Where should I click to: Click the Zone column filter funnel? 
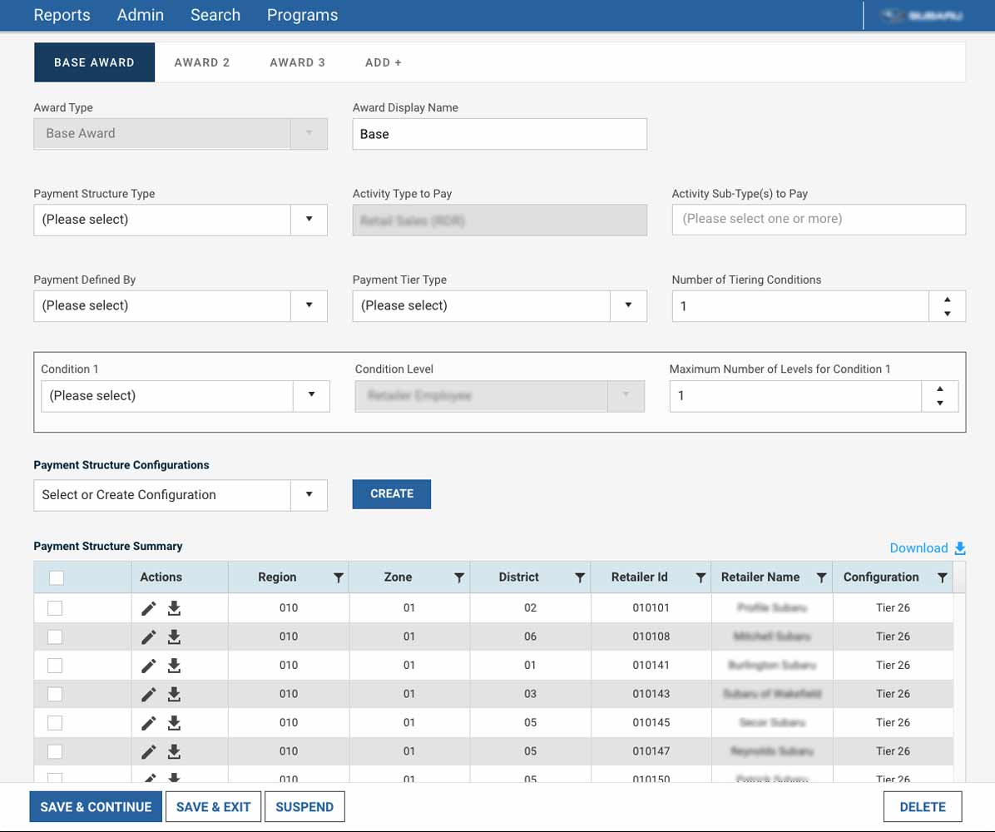click(x=458, y=577)
